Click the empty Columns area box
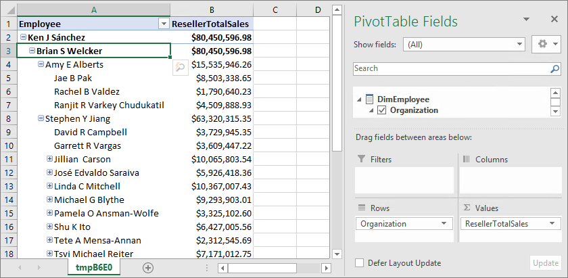 pyautogui.click(x=511, y=180)
